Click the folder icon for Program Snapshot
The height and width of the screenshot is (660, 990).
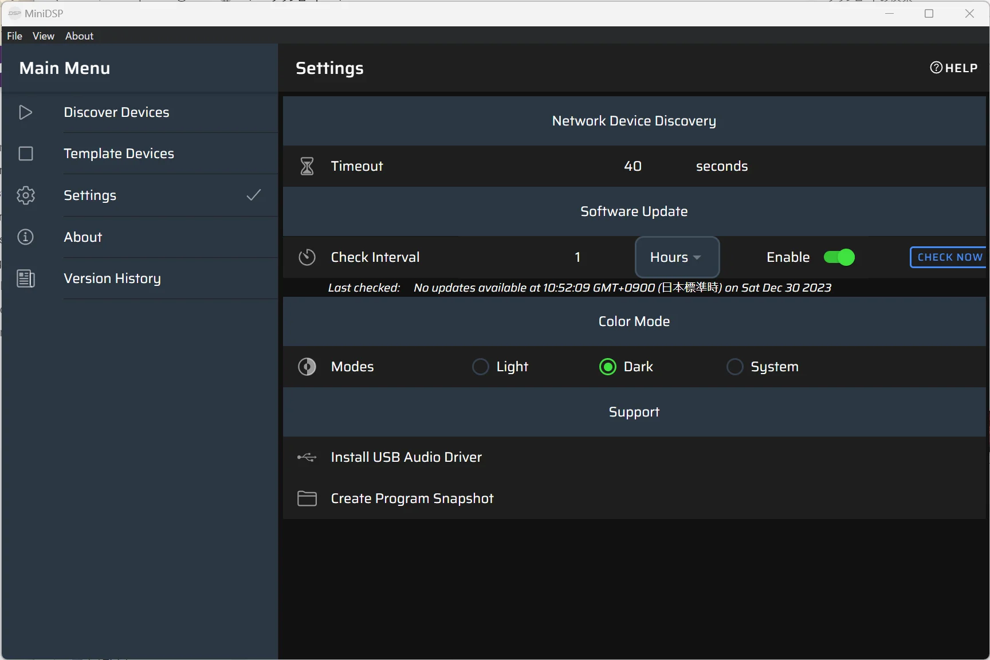tap(307, 498)
